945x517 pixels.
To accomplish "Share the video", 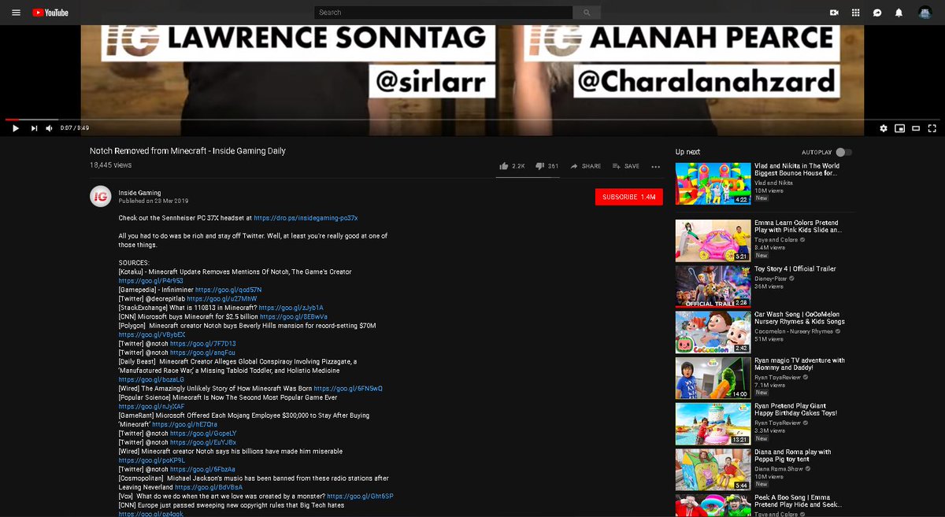I will coord(586,166).
